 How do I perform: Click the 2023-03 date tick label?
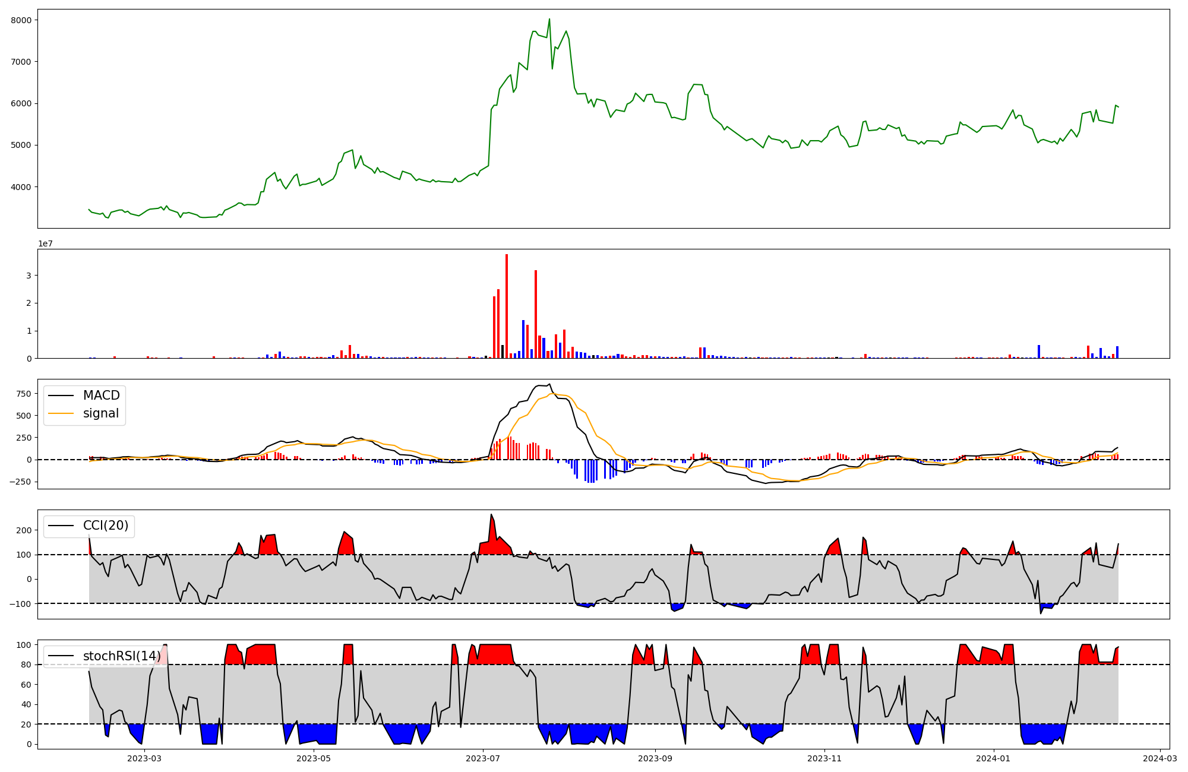(144, 758)
